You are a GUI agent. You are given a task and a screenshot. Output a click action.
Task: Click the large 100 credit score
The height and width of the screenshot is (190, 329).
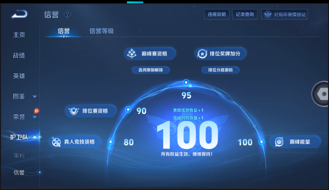point(188,135)
